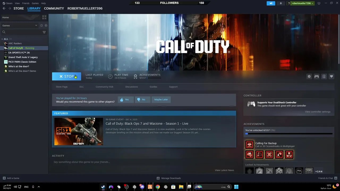Select Who's at the door? Demo
This screenshot has height=191, width=340.
click(x=22, y=71)
